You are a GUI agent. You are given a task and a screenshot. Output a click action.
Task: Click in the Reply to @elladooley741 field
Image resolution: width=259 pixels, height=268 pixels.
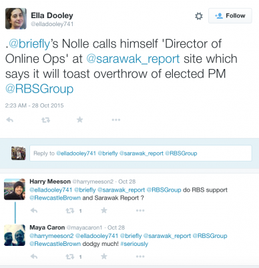(141, 153)
